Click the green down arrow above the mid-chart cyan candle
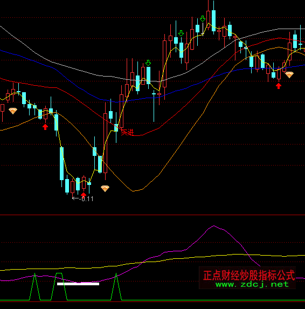Image resolution: width=305 pixels, height=309 pixels. click(148, 63)
